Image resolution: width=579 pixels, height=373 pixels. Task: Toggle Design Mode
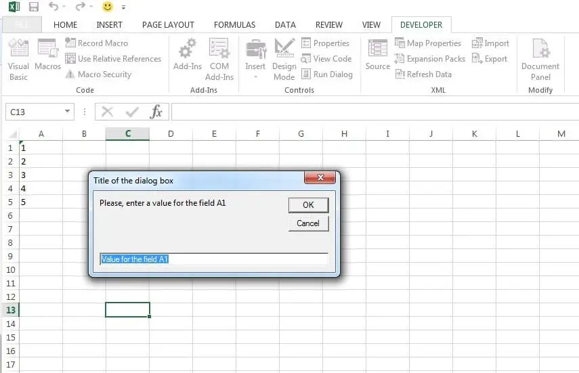[284, 59]
